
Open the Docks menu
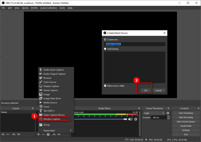[x=25, y=8]
